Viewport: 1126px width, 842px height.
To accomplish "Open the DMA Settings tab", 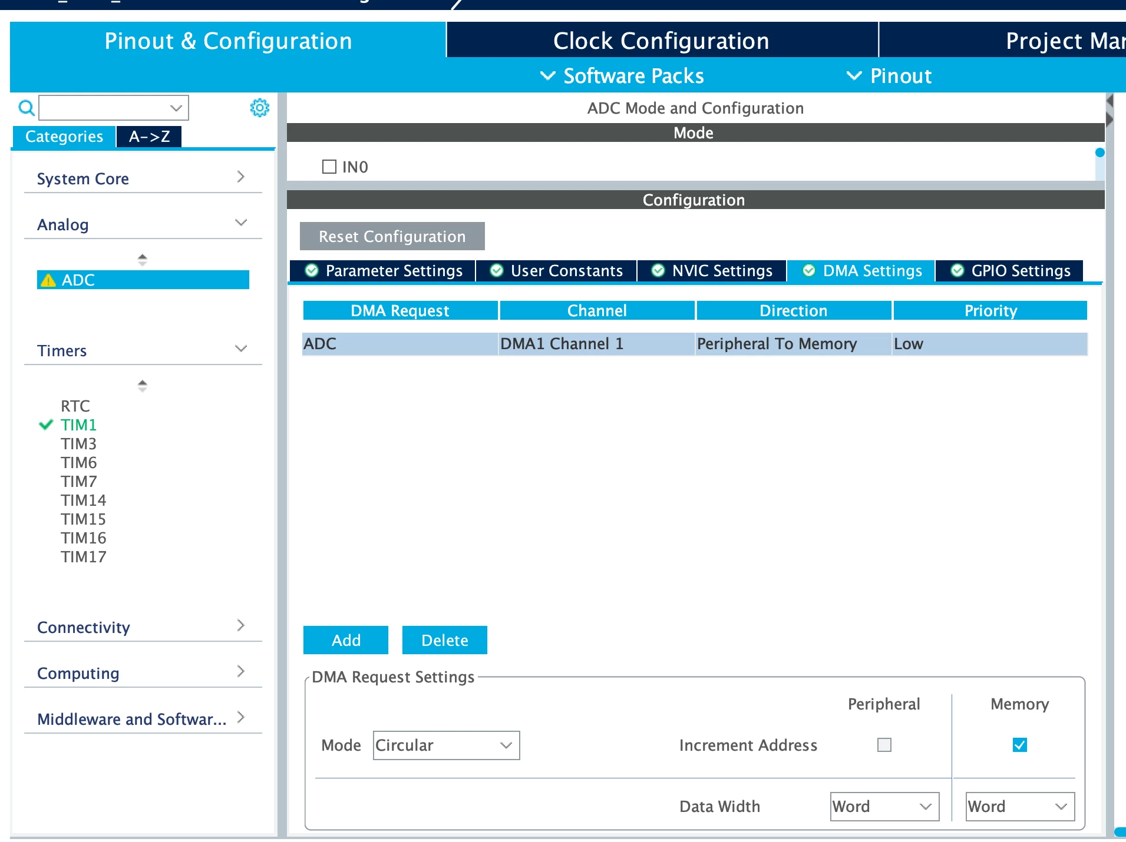I will [861, 271].
